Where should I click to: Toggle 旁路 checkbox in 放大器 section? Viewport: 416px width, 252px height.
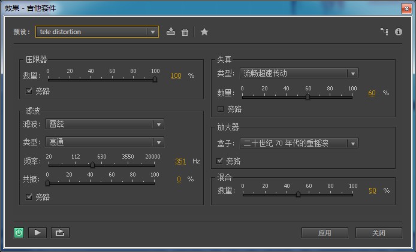(219, 161)
